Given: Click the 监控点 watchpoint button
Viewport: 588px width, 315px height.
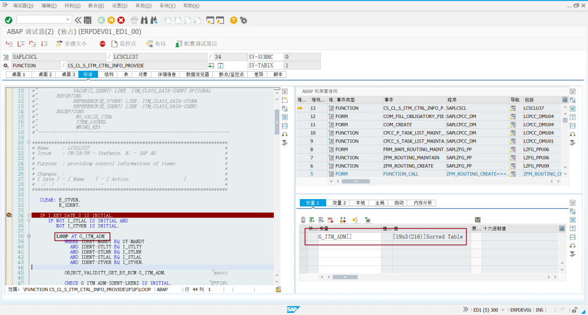Looking at the screenshot, I should point(124,44).
